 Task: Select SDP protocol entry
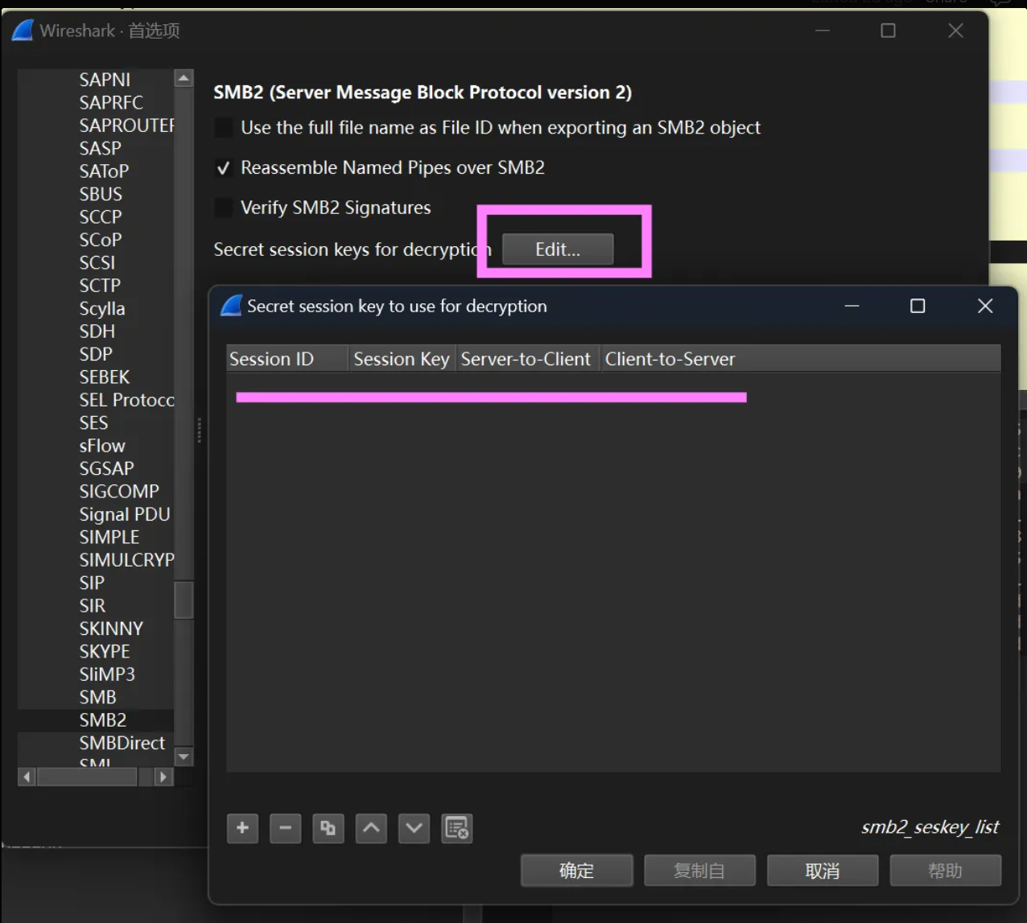point(96,354)
